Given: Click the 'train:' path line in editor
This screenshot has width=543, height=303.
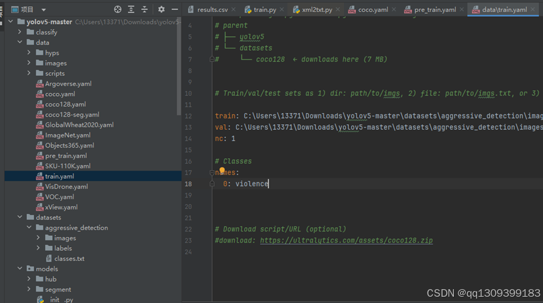Looking at the screenshot, I should [x=379, y=116].
